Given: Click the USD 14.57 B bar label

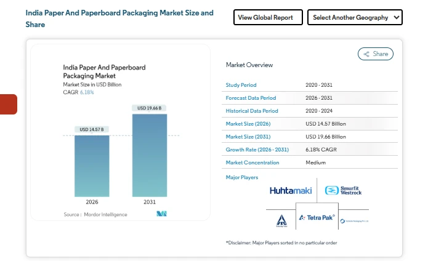Looking at the screenshot, I should [92, 129].
